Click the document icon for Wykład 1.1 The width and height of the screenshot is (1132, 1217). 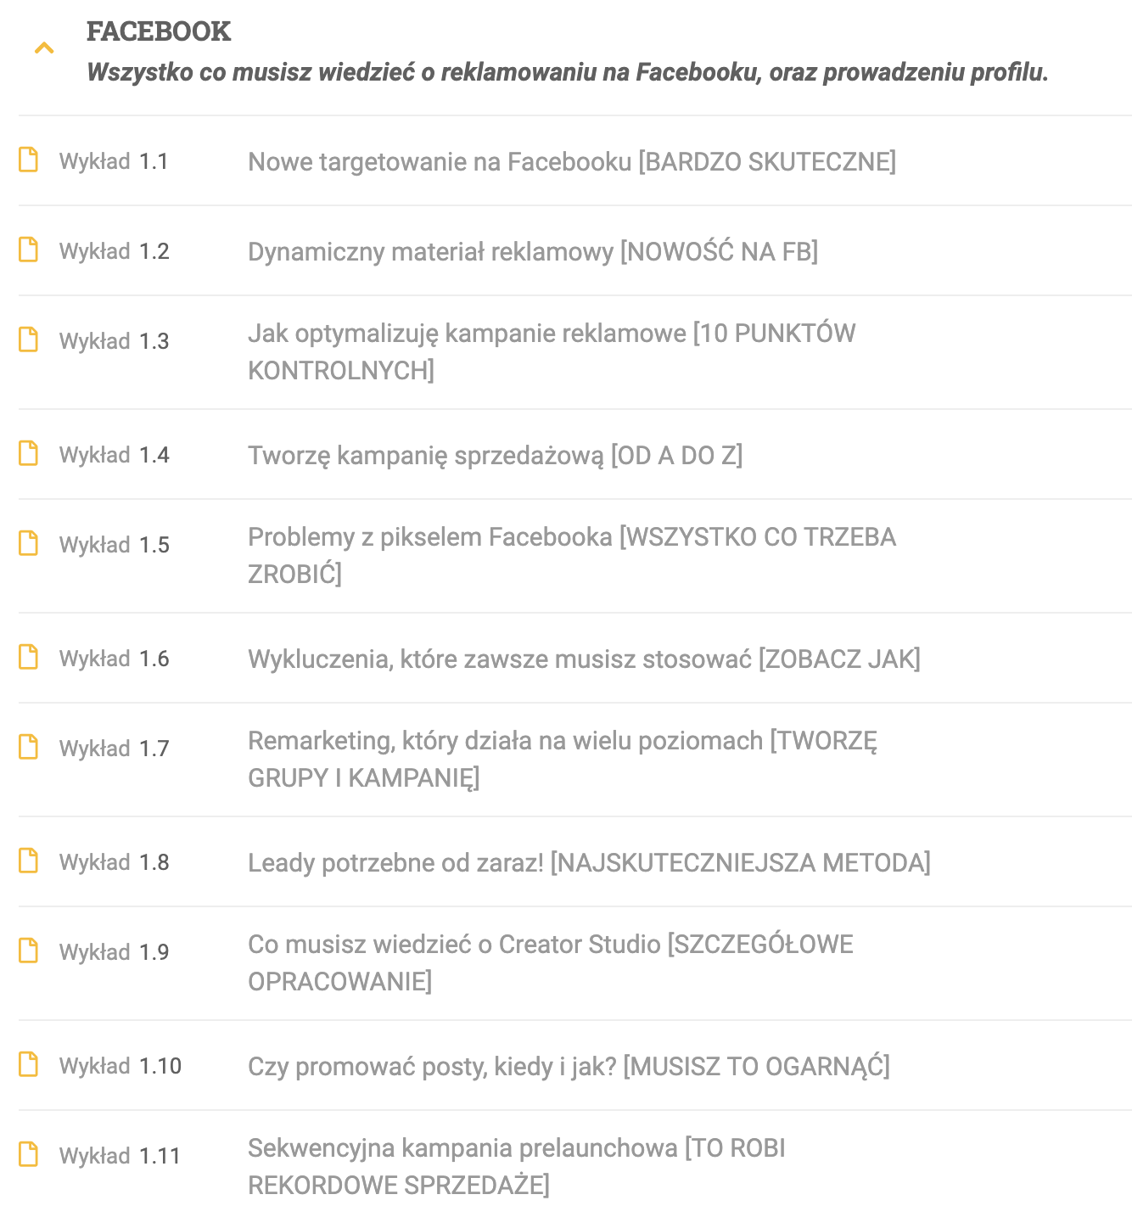pos(29,160)
